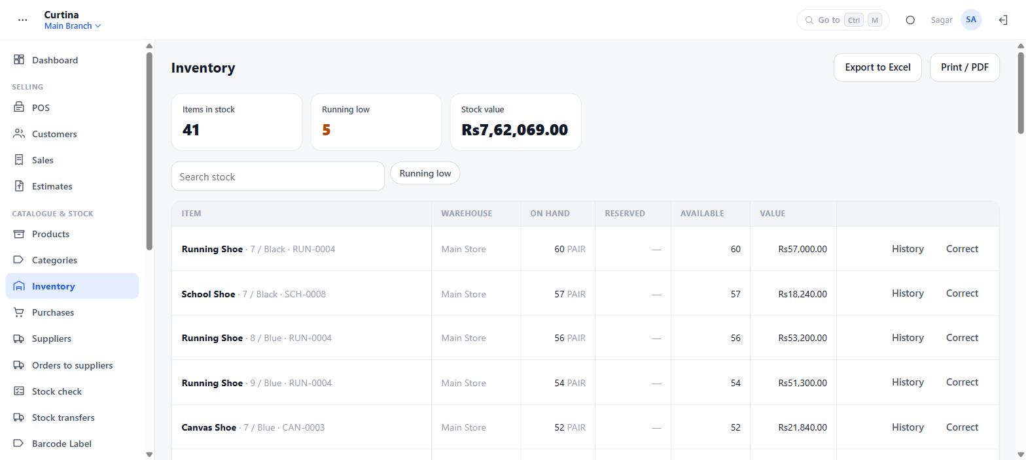
Task: Click the main page scrollbar thumb
Action: (x=1021, y=93)
